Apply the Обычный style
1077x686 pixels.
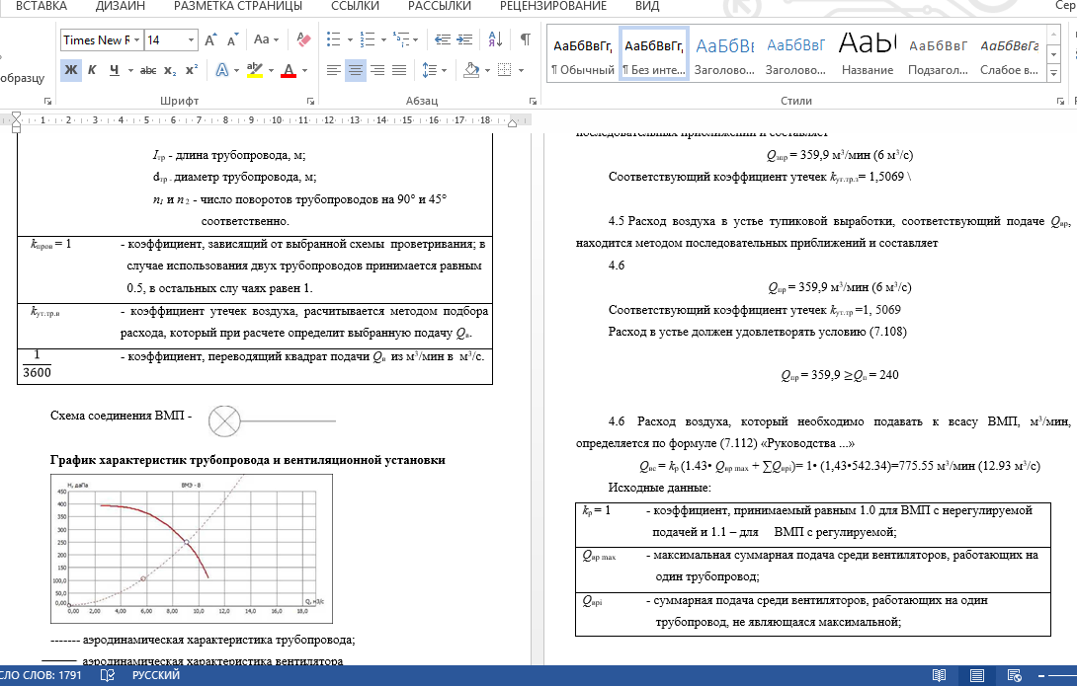582,55
